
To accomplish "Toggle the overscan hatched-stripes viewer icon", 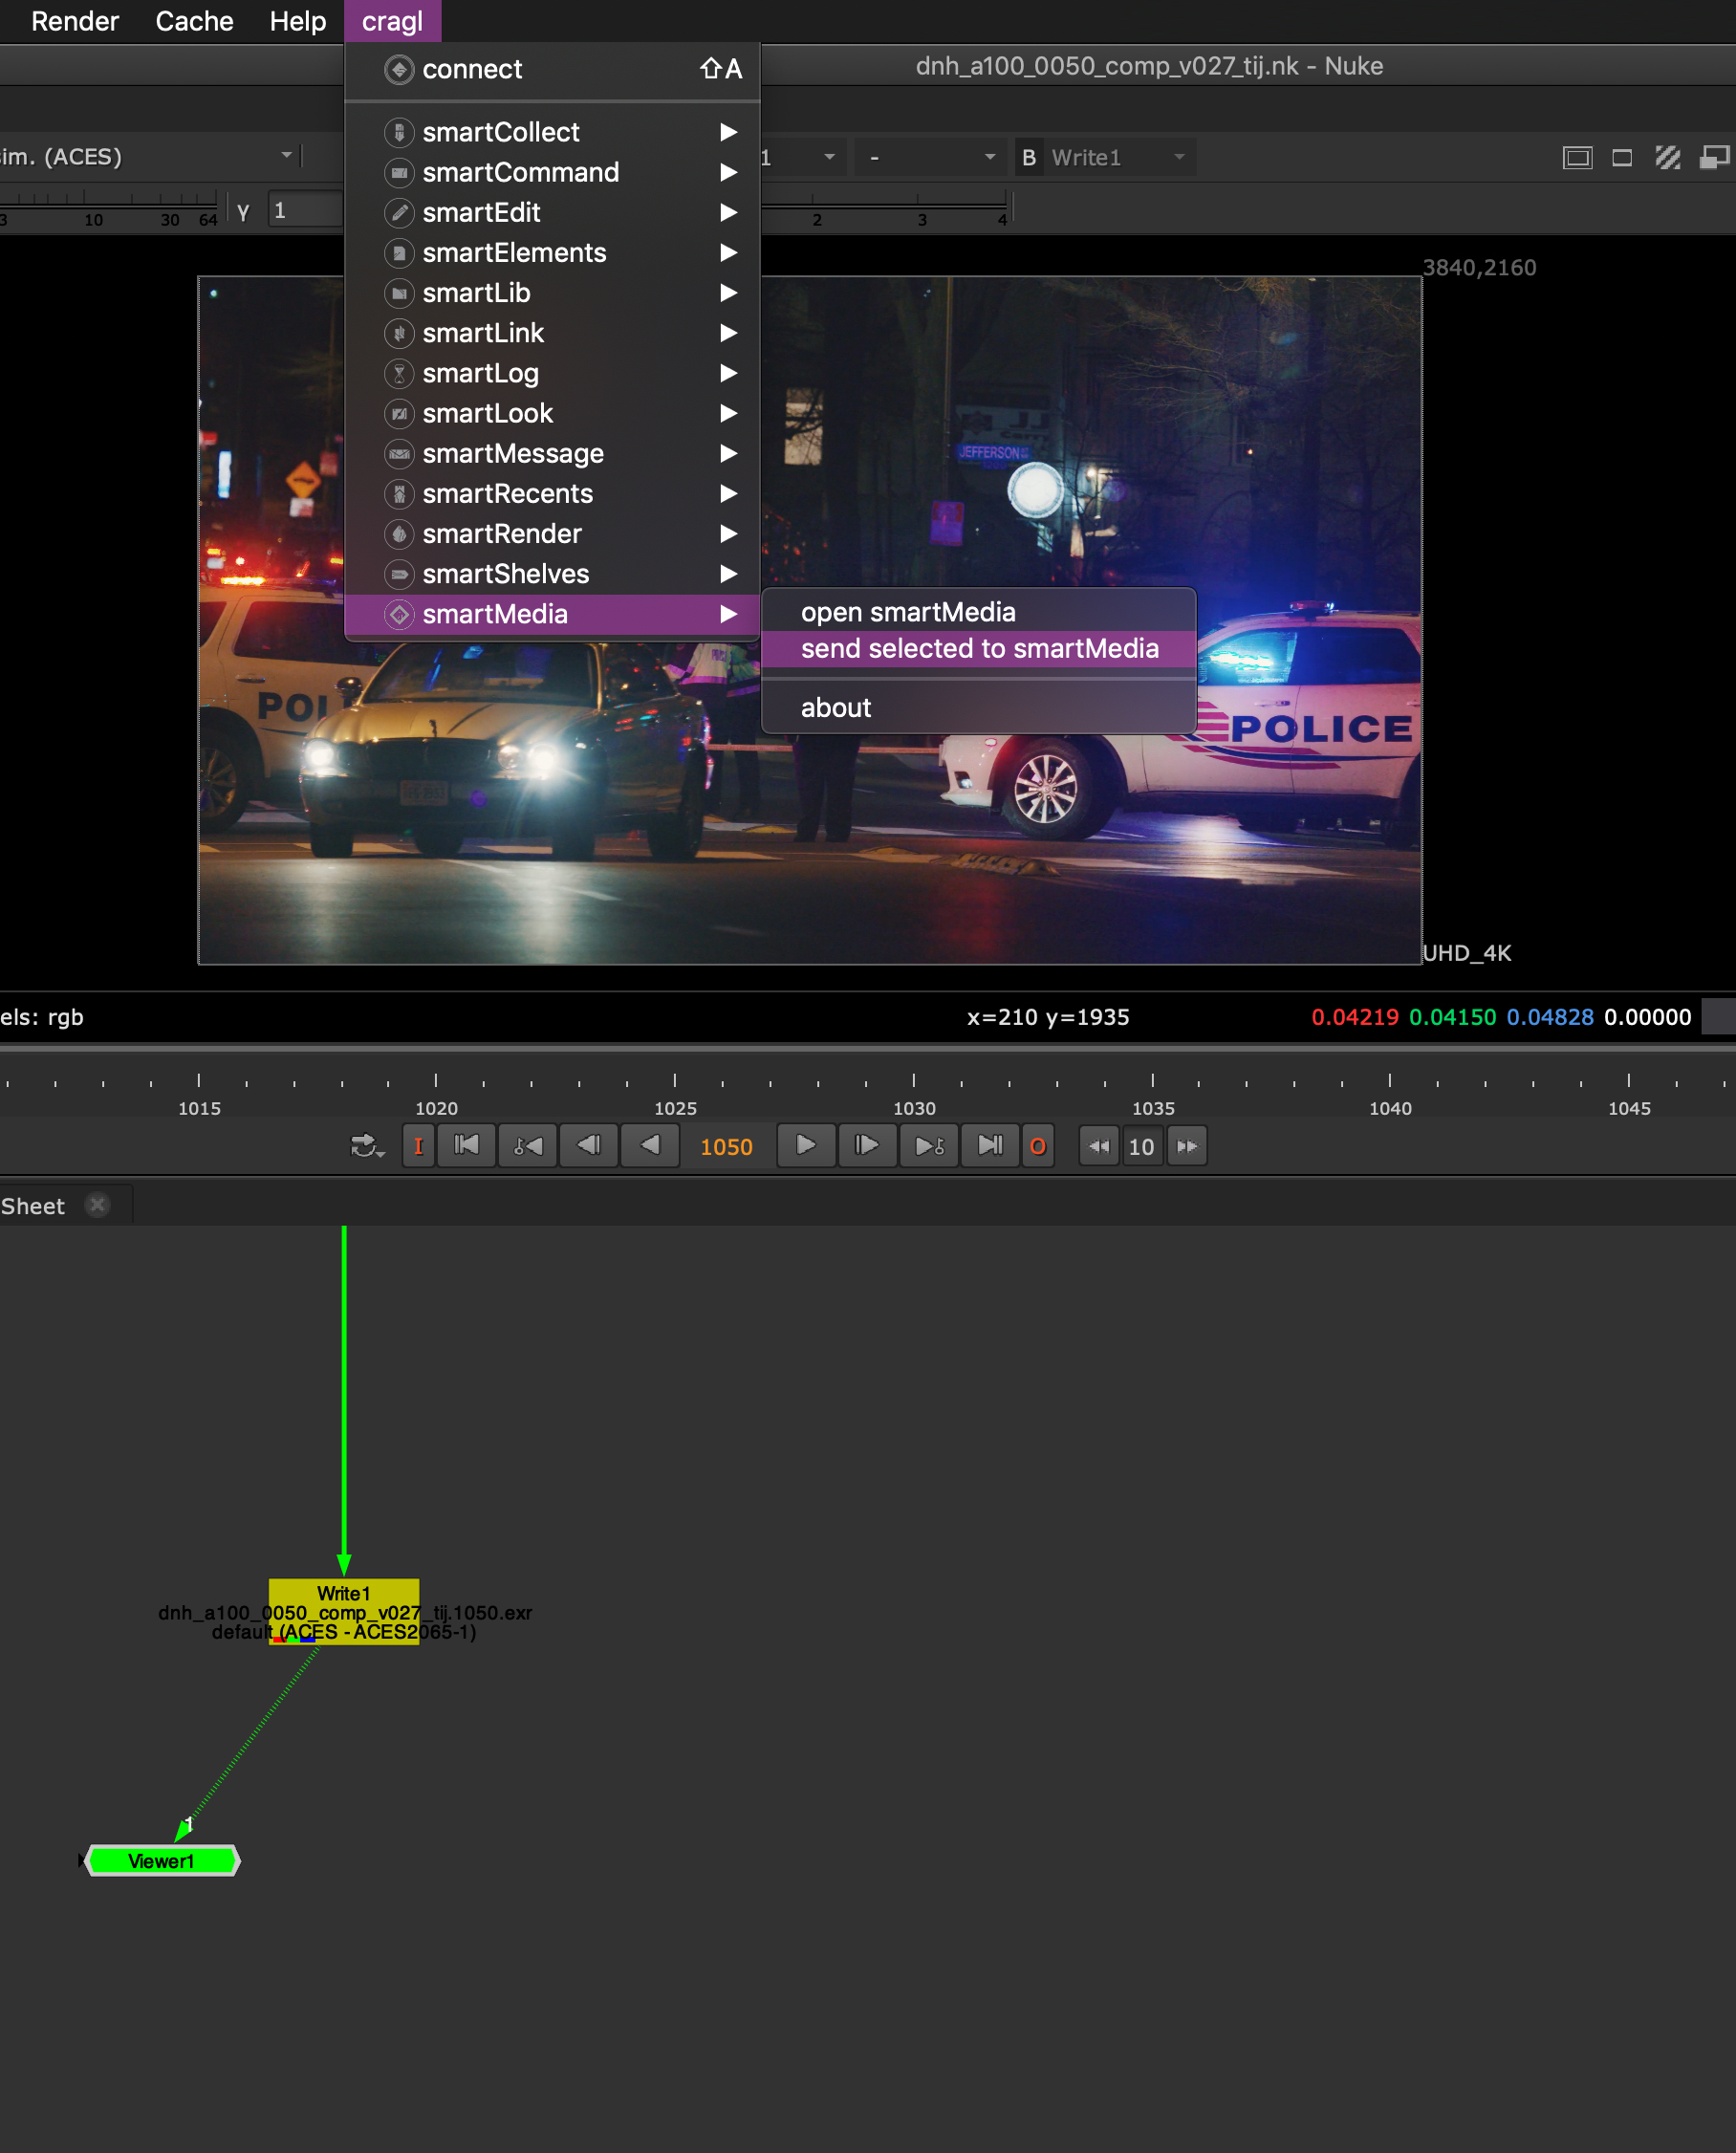I will 1667,157.
